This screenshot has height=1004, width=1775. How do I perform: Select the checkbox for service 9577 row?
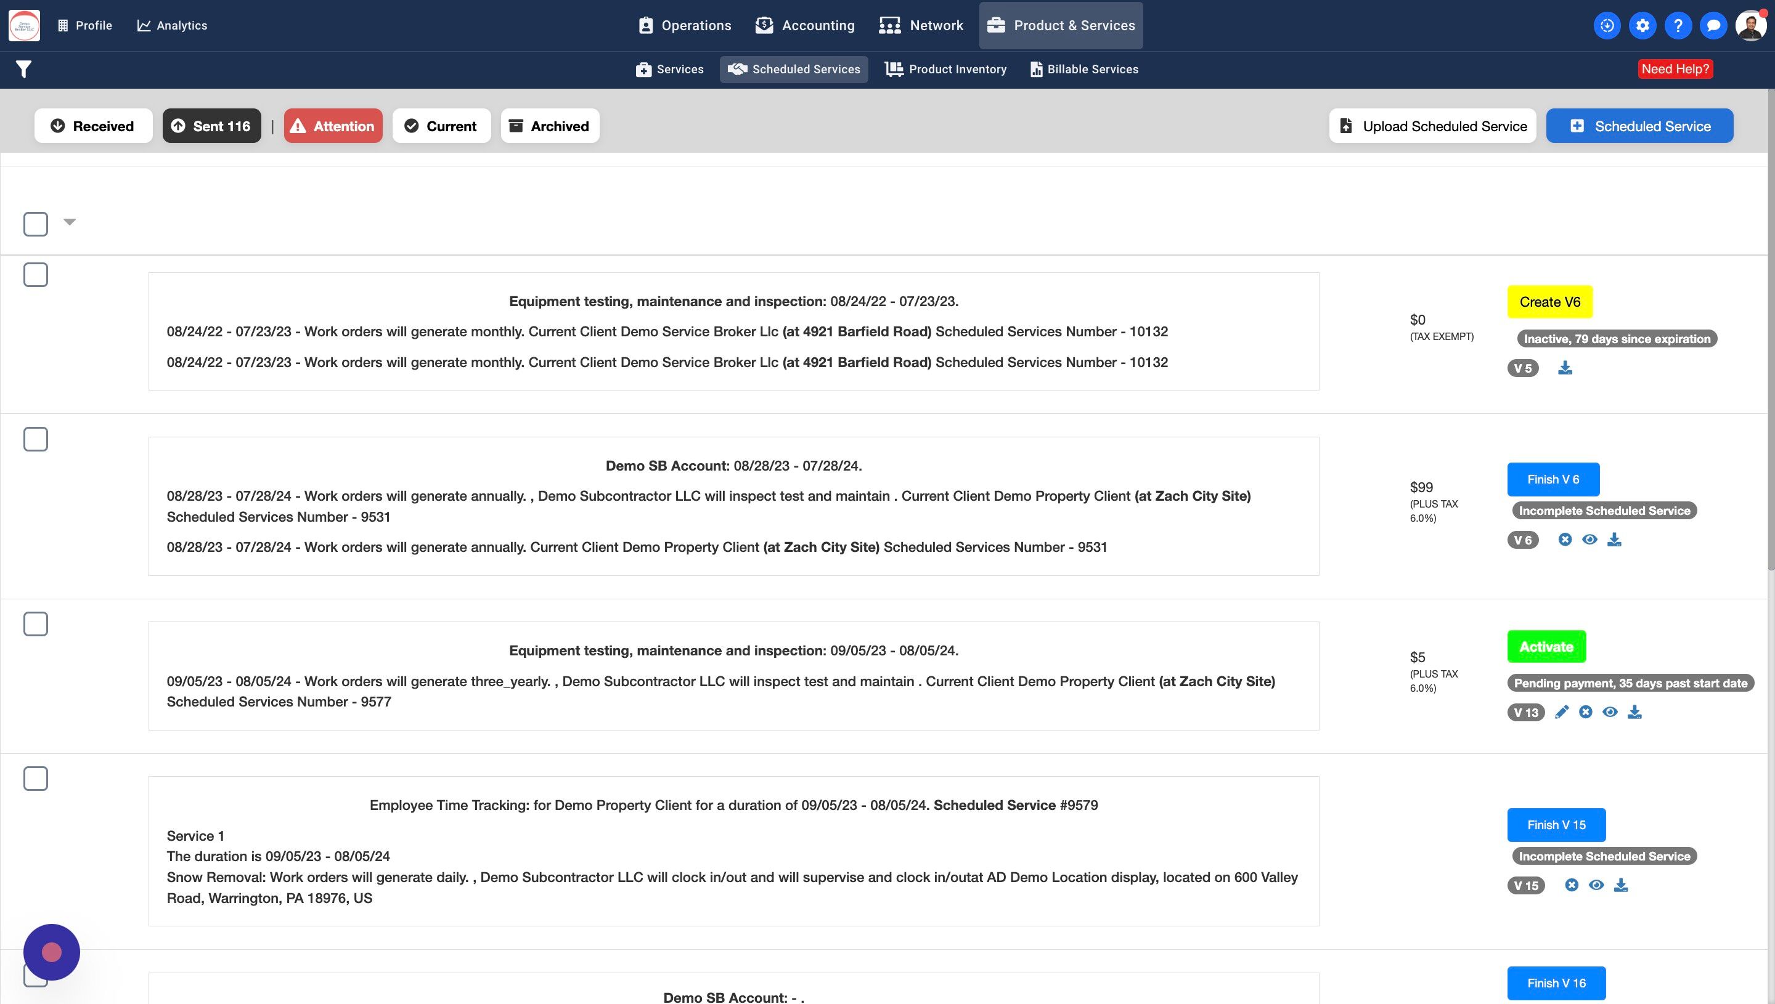click(x=36, y=624)
